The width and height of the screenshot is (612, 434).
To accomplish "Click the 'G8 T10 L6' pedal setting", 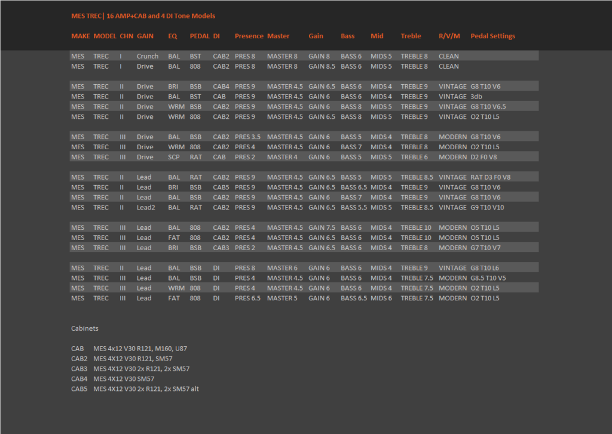I will point(484,268).
